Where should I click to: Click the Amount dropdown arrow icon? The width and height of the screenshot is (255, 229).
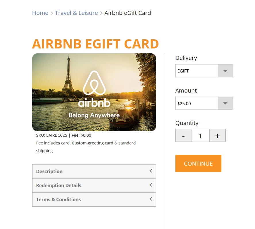[x=225, y=103]
